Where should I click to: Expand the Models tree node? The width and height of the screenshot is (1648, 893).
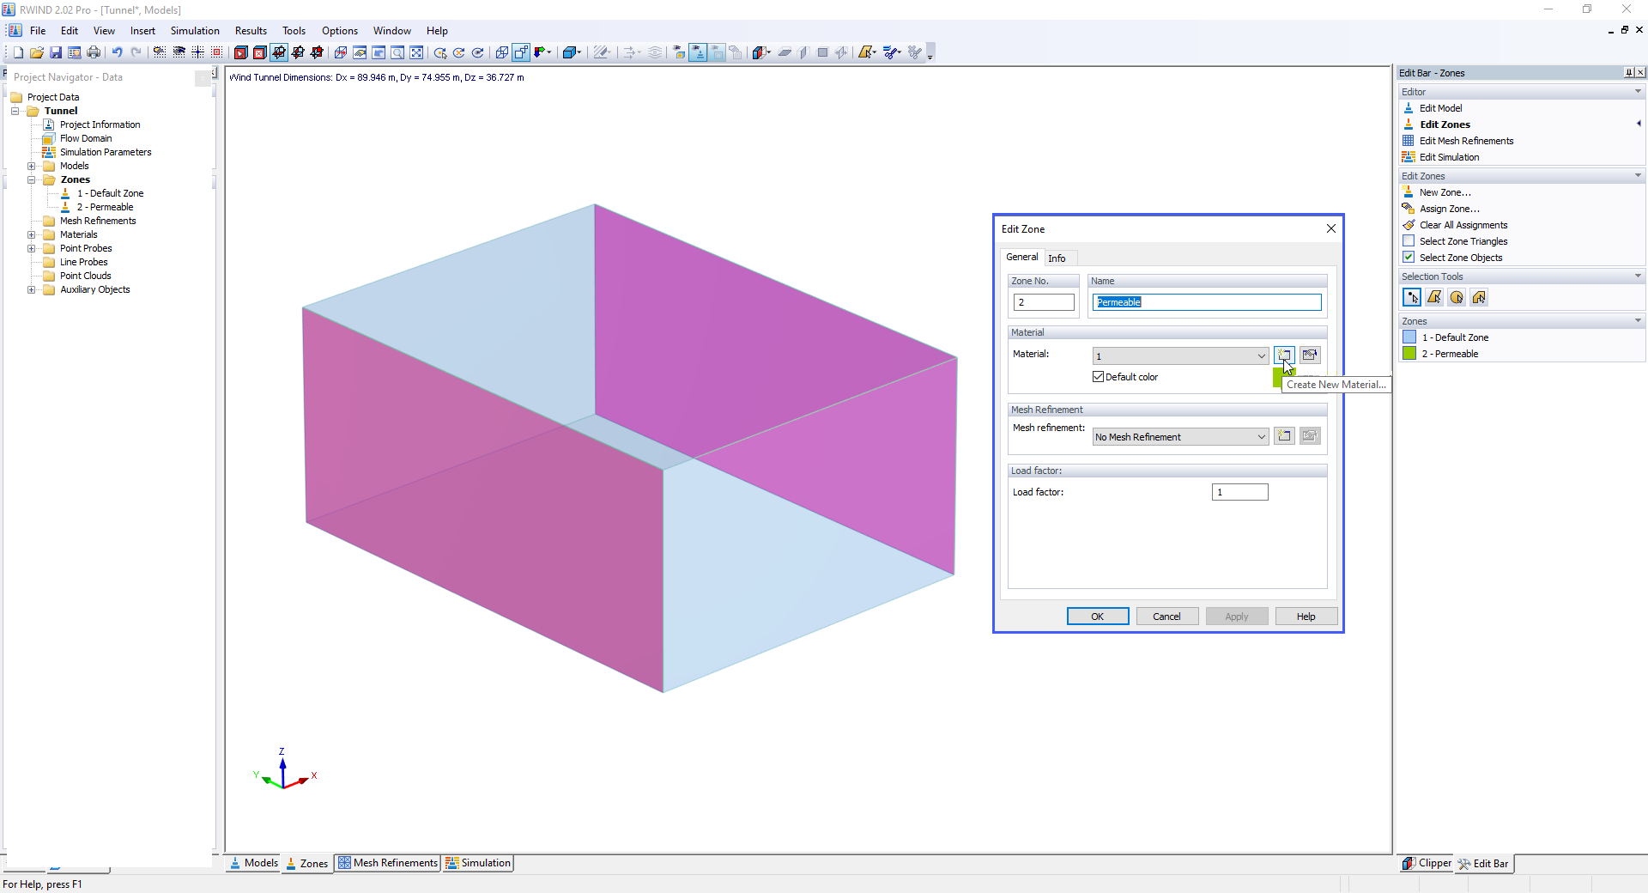pos(32,166)
